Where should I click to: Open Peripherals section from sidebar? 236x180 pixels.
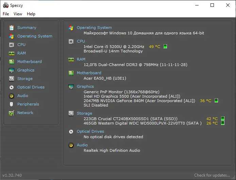[x=28, y=104]
